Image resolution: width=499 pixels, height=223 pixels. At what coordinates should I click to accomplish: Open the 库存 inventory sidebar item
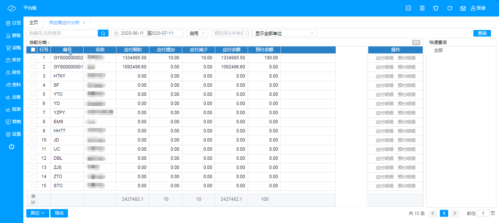13,60
